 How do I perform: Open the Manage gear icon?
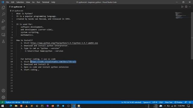[x=3, y=97]
